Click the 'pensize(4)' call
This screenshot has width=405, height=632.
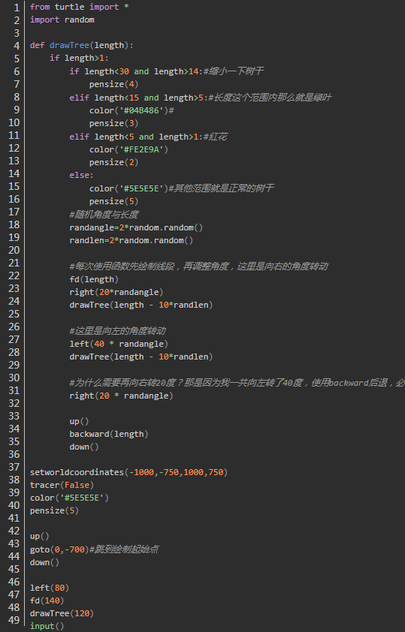pos(114,84)
